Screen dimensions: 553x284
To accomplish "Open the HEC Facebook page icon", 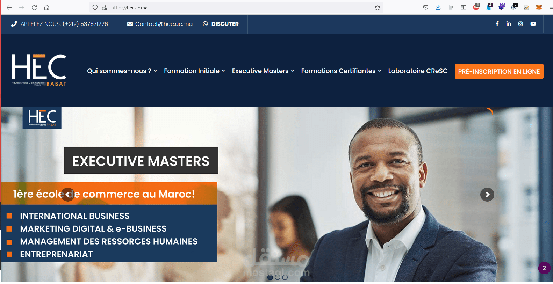I will [x=497, y=24].
